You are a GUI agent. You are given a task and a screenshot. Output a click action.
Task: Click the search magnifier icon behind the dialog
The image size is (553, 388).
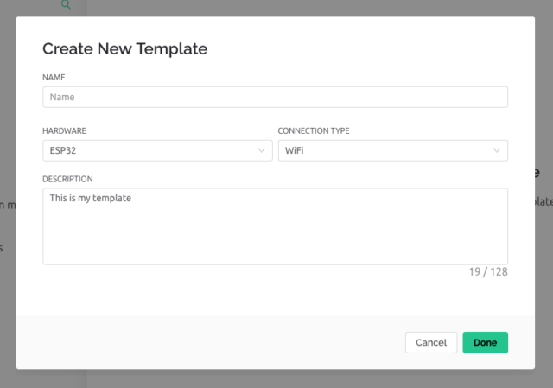pyautogui.click(x=66, y=5)
